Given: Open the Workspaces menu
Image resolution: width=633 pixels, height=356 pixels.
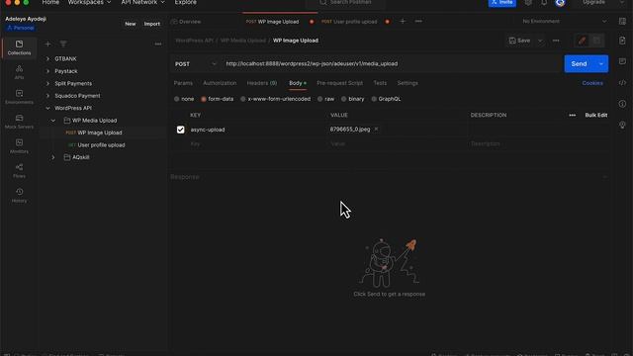Looking at the screenshot, I should pos(89,2).
